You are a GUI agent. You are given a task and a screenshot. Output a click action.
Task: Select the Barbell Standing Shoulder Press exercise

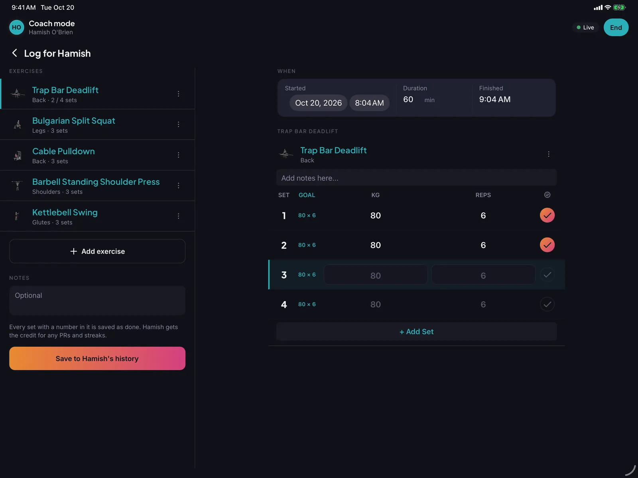97,186
